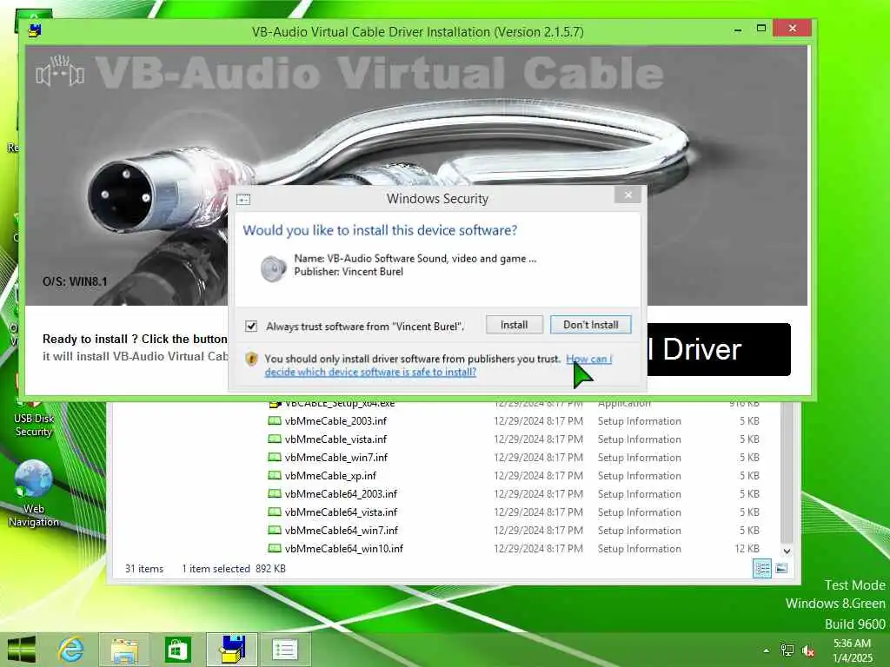Open USB Disk Security desktop icon
The image size is (890, 667).
click(x=34, y=419)
